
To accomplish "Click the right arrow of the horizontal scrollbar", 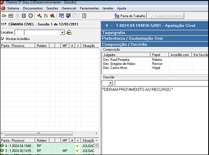I will coord(96,133).
